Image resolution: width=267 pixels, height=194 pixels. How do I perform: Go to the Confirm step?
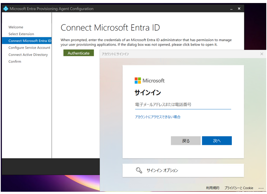(x=15, y=62)
